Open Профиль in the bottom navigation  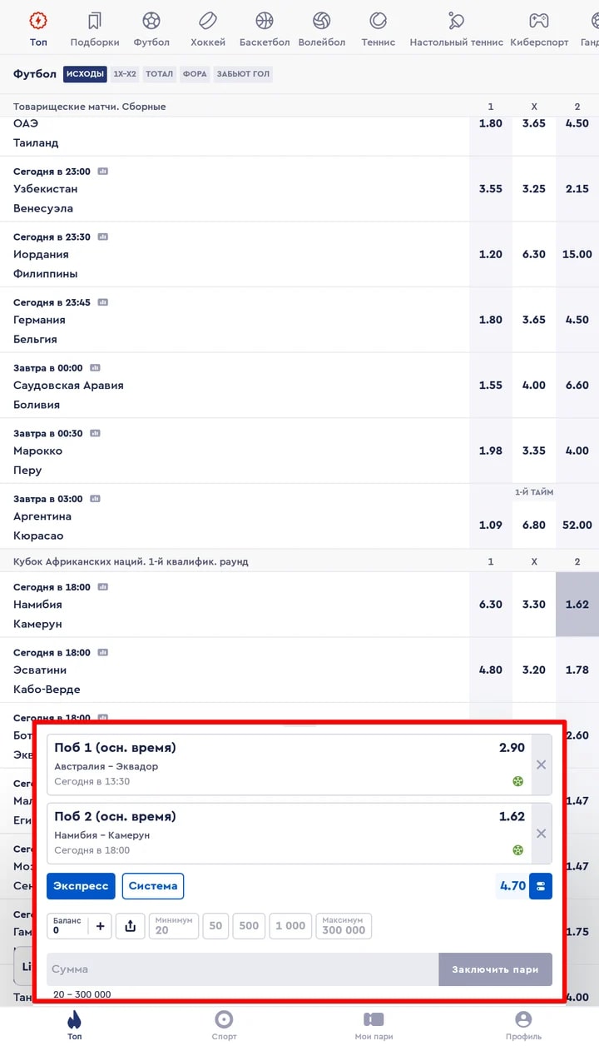pos(523,1025)
